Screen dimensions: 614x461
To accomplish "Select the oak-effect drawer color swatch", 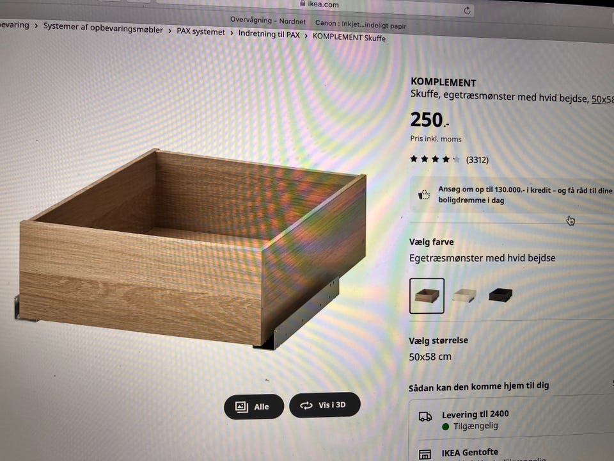I will [427, 296].
